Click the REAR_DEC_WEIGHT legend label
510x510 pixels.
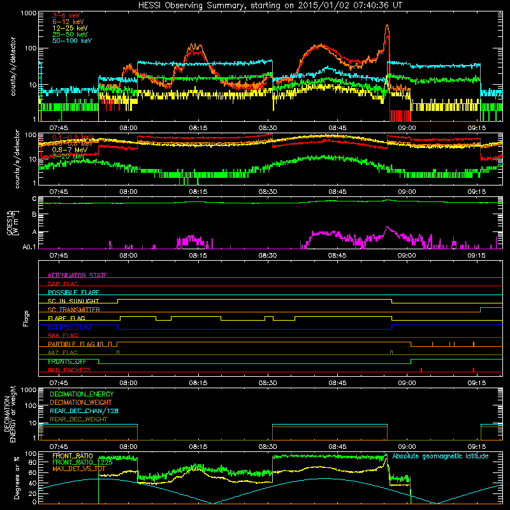[78, 419]
